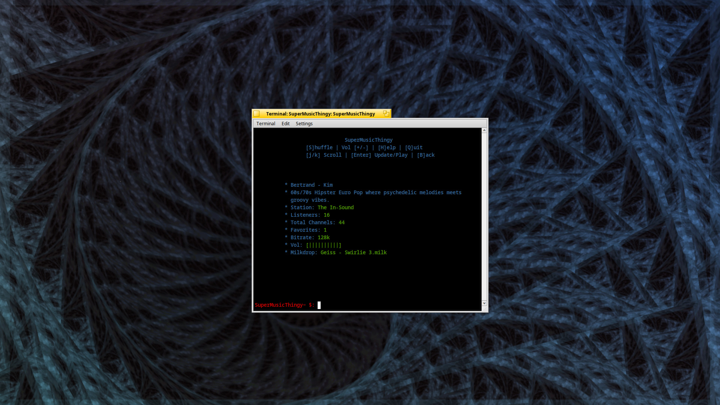The height and width of the screenshot is (405, 720).
Task: Click the [Q]uit text in header
Action: point(414,147)
